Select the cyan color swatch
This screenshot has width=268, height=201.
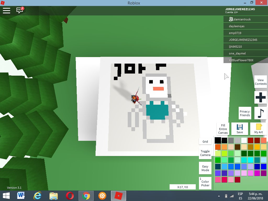pyautogui.click(x=250, y=160)
